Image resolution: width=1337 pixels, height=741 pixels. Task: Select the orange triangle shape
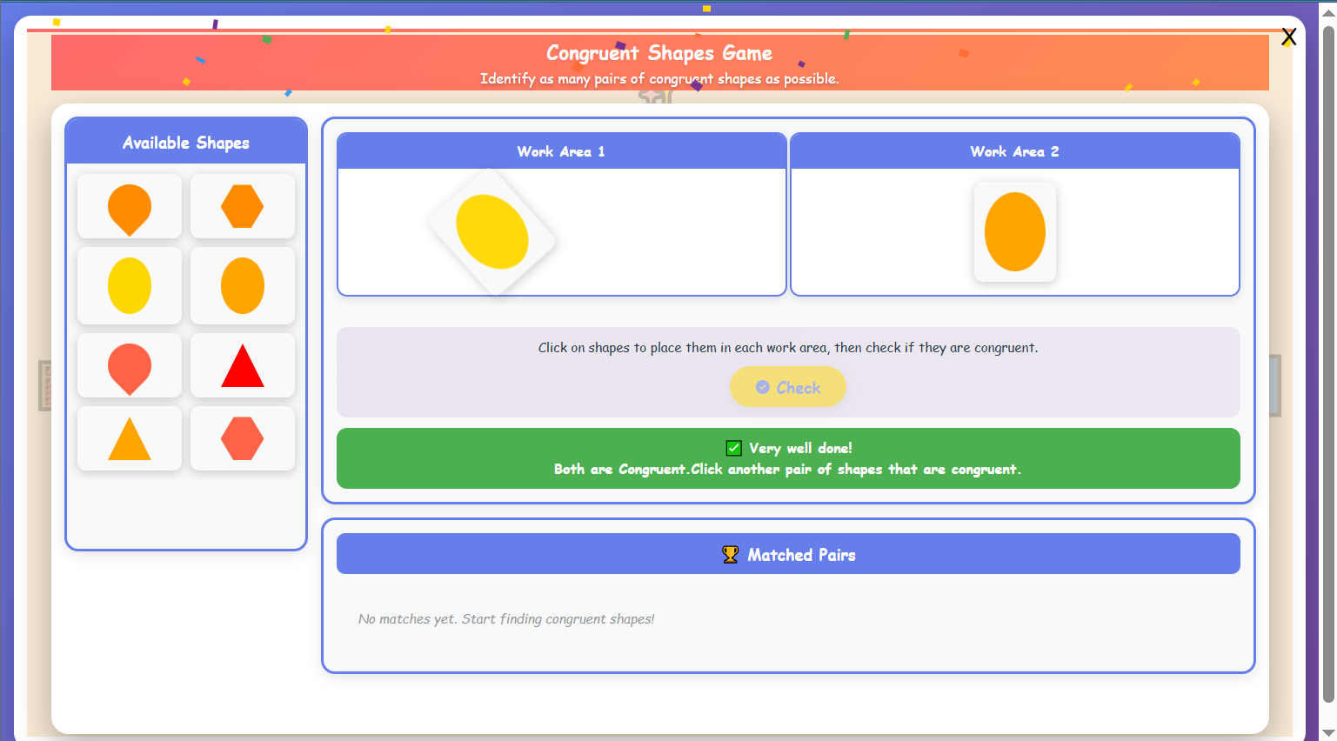129,437
